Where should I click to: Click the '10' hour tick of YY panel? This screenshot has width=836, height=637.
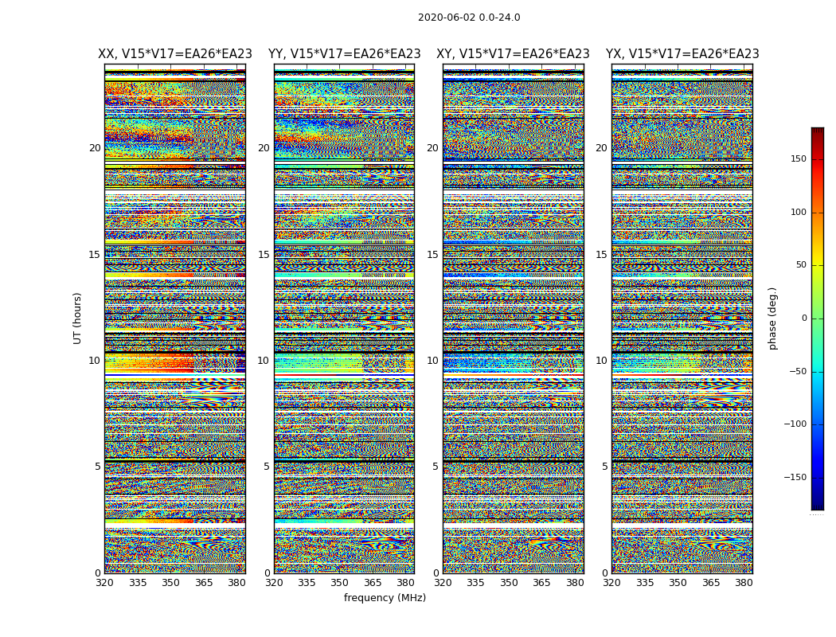click(x=264, y=361)
